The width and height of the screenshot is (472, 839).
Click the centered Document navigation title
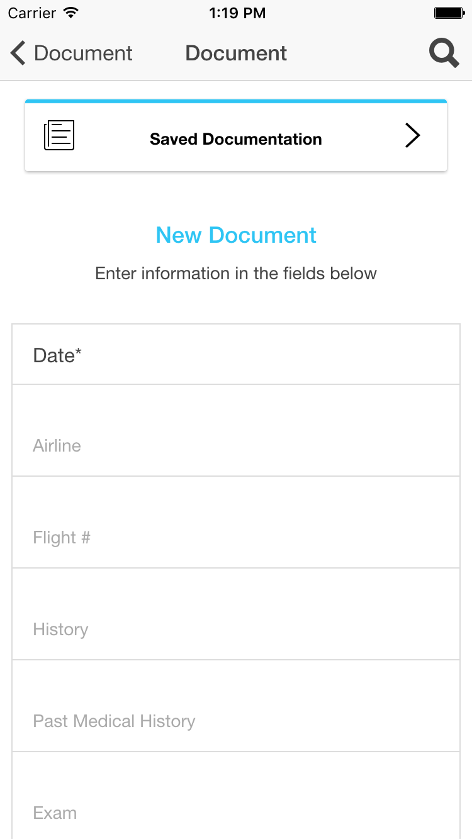coord(236,53)
